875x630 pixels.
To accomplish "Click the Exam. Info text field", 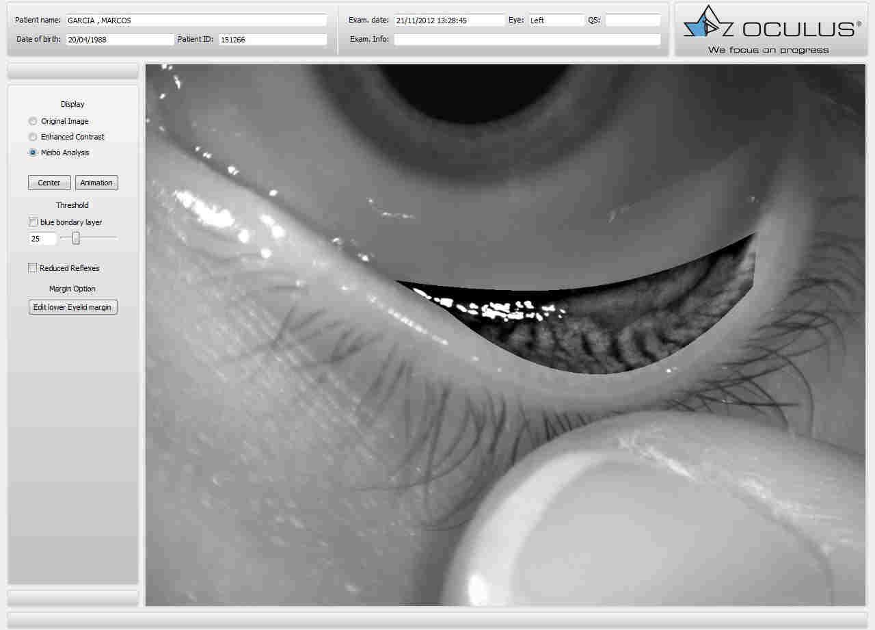I will (x=526, y=40).
